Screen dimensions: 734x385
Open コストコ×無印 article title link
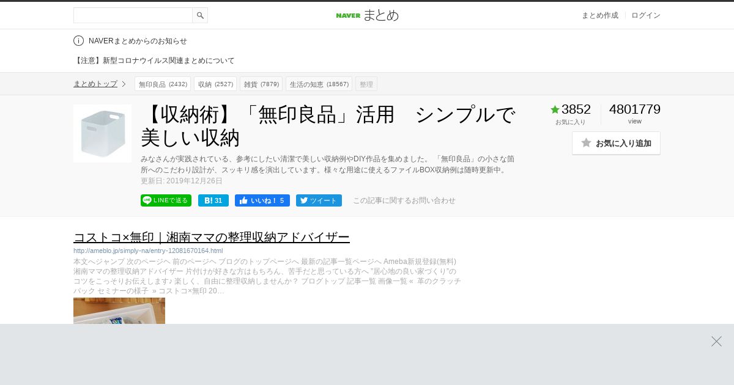click(212, 237)
